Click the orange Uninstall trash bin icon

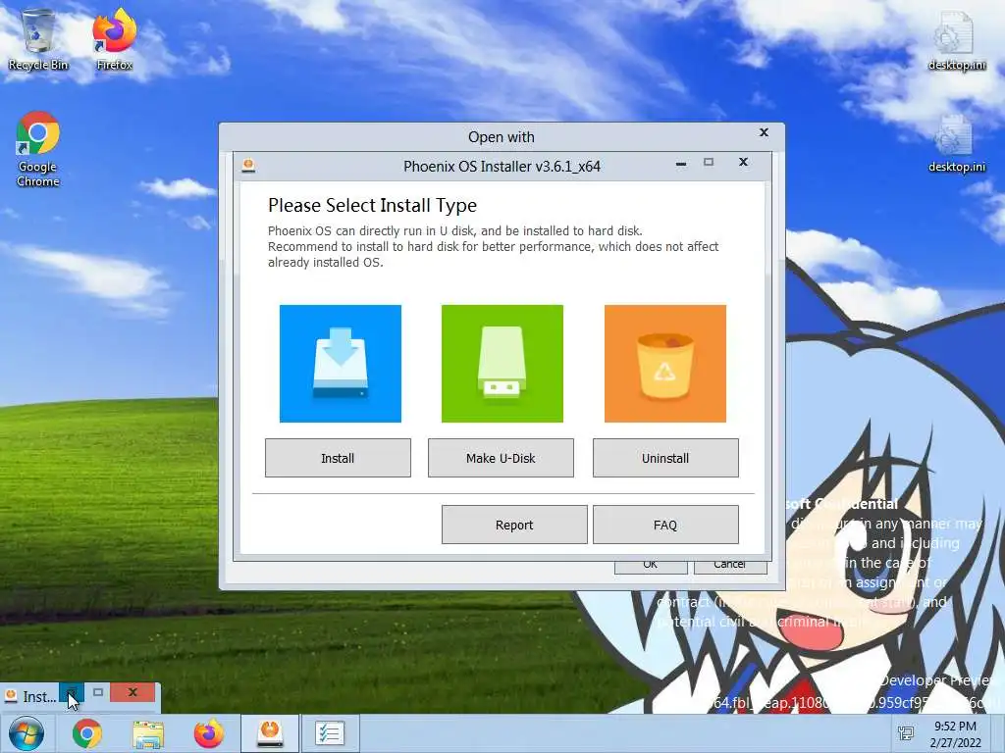click(x=665, y=363)
